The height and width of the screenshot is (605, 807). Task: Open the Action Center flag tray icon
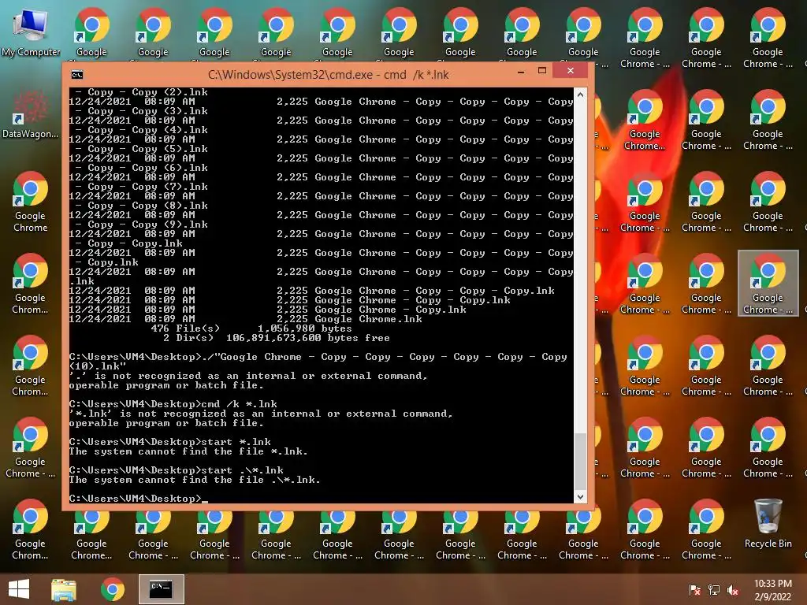coord(694,590)
